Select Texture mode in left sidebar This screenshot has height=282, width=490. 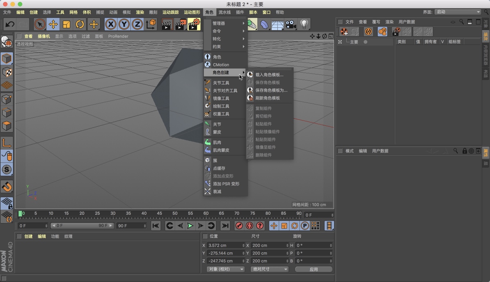7,72
